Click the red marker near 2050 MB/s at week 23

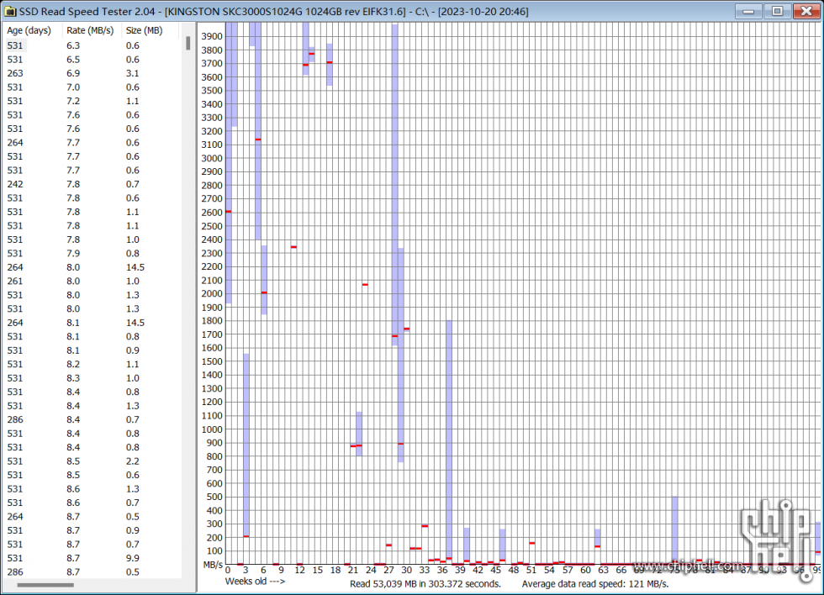(365, 285)
